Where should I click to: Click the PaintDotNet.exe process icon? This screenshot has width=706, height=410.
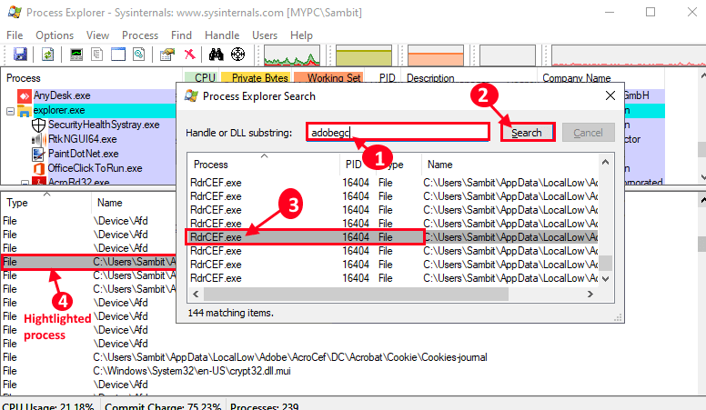tap(39, 154)
